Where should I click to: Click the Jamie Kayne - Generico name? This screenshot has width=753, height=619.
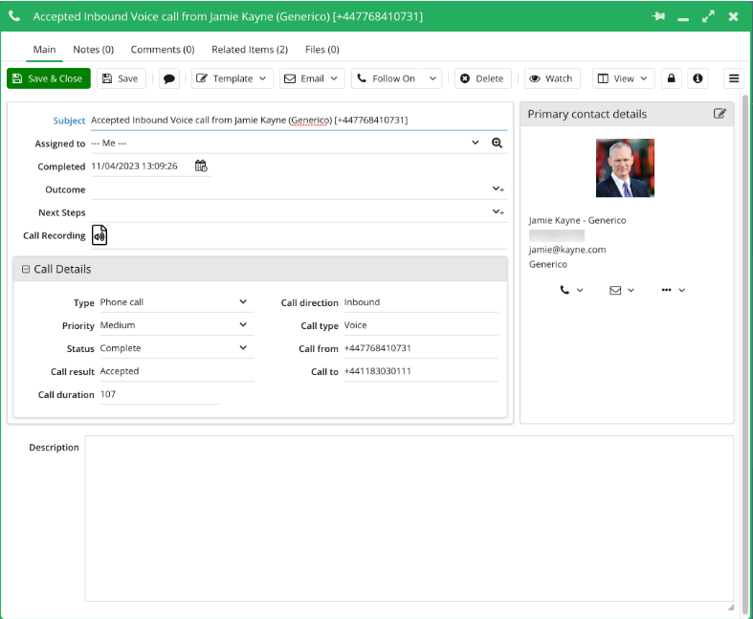(577, 220)
